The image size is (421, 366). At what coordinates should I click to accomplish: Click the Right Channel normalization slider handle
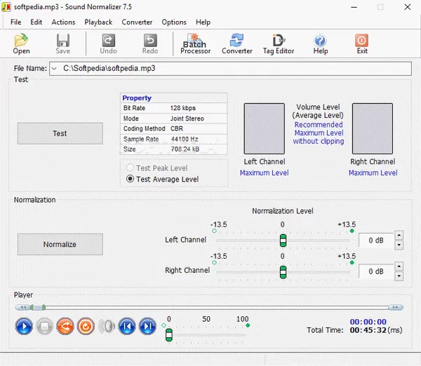click(283, 272)
